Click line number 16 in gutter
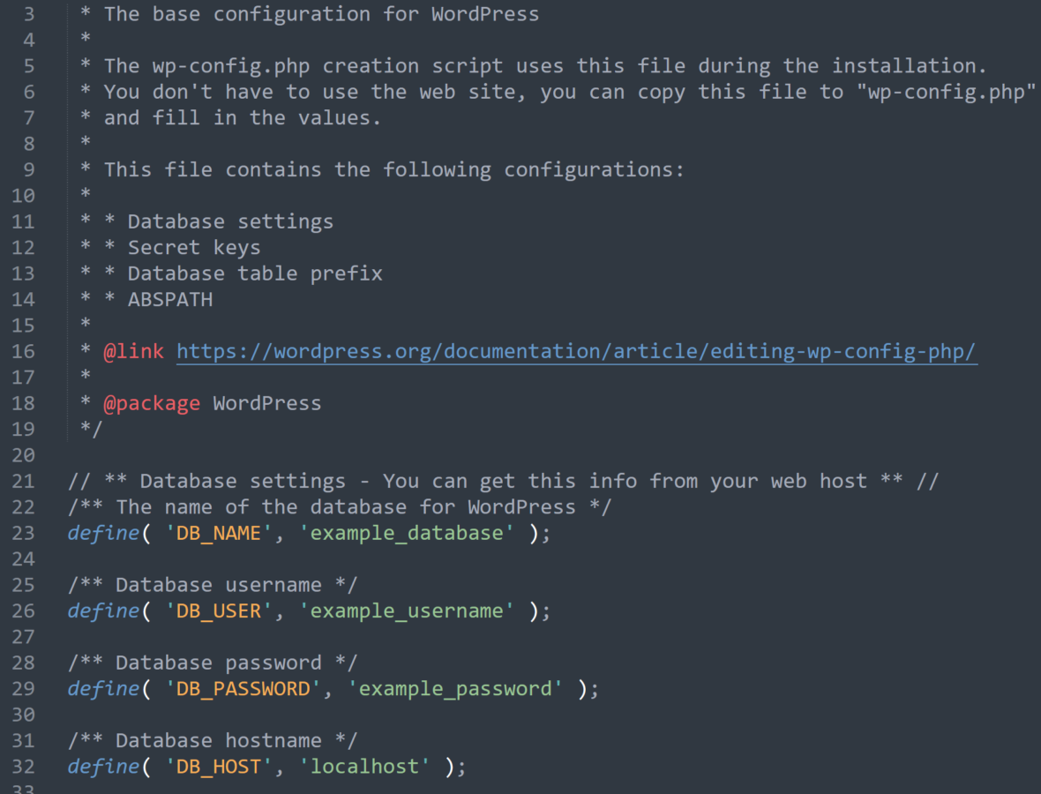Screen dimensions: 1041x794 click(x=23, y=351)
